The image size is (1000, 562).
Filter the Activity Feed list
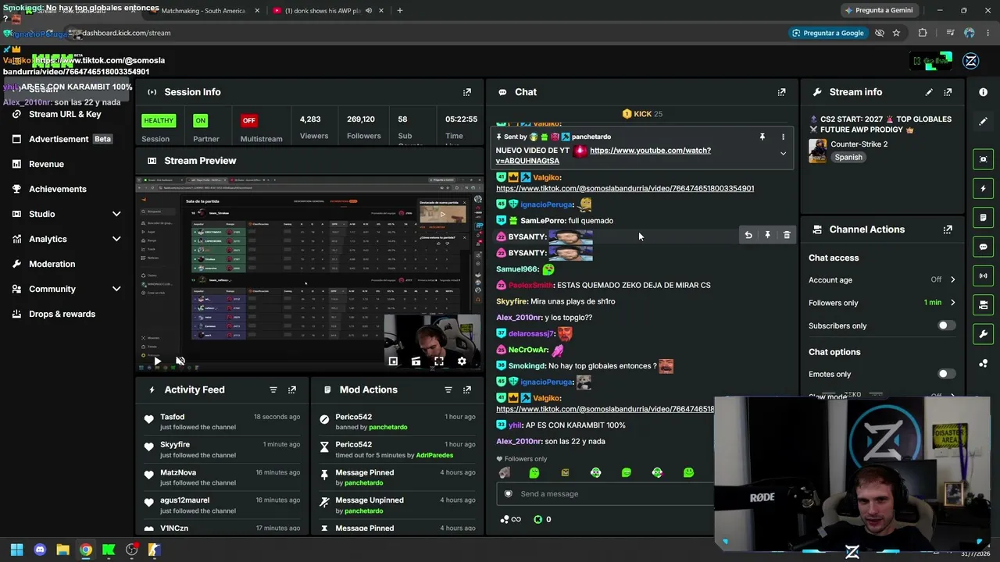click(273, 389)
